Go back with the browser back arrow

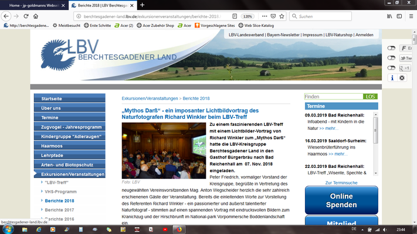point(6,16)
